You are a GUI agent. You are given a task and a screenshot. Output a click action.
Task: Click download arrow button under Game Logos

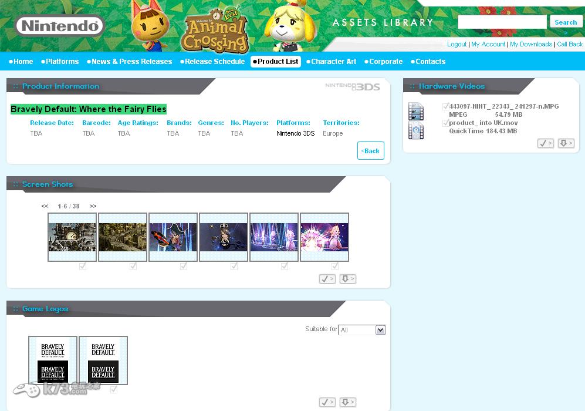(347, 402)
